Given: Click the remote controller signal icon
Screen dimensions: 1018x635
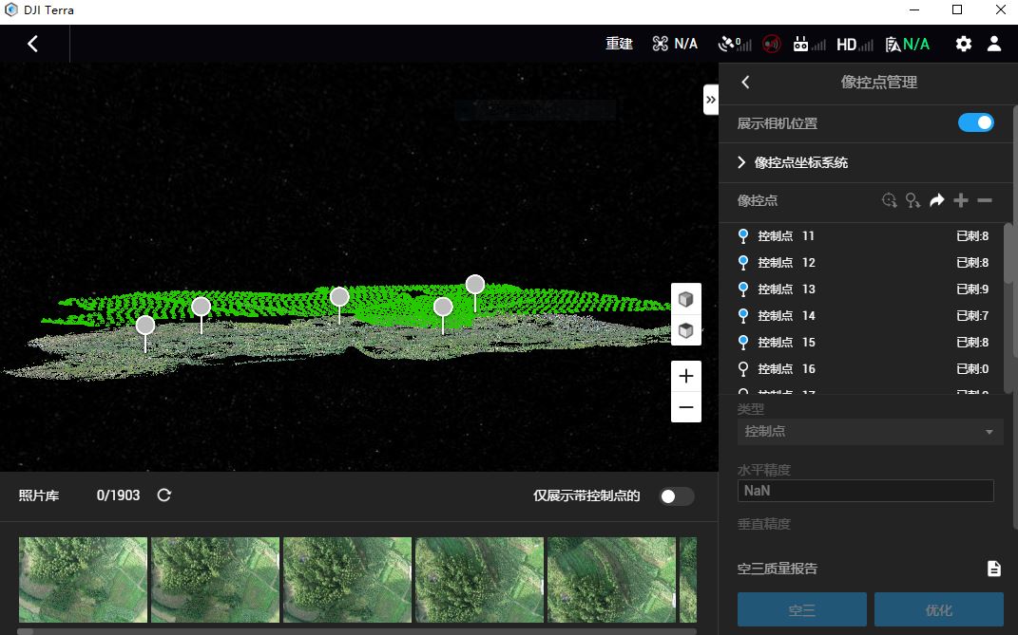Looking at the screenshot, I should (809, 44).
